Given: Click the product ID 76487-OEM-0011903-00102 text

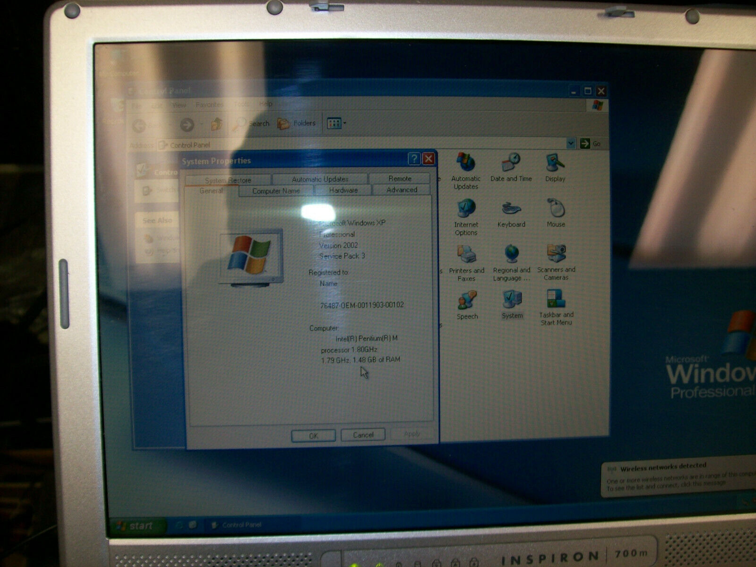Looking at the screenshot, I should tap(362, 305).
